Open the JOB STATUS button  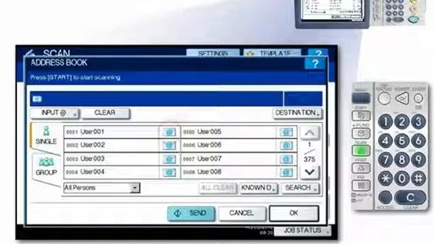302,230
